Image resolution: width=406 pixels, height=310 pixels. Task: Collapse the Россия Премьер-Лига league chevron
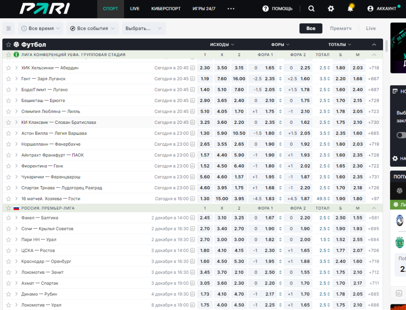(x=374, y=208)
